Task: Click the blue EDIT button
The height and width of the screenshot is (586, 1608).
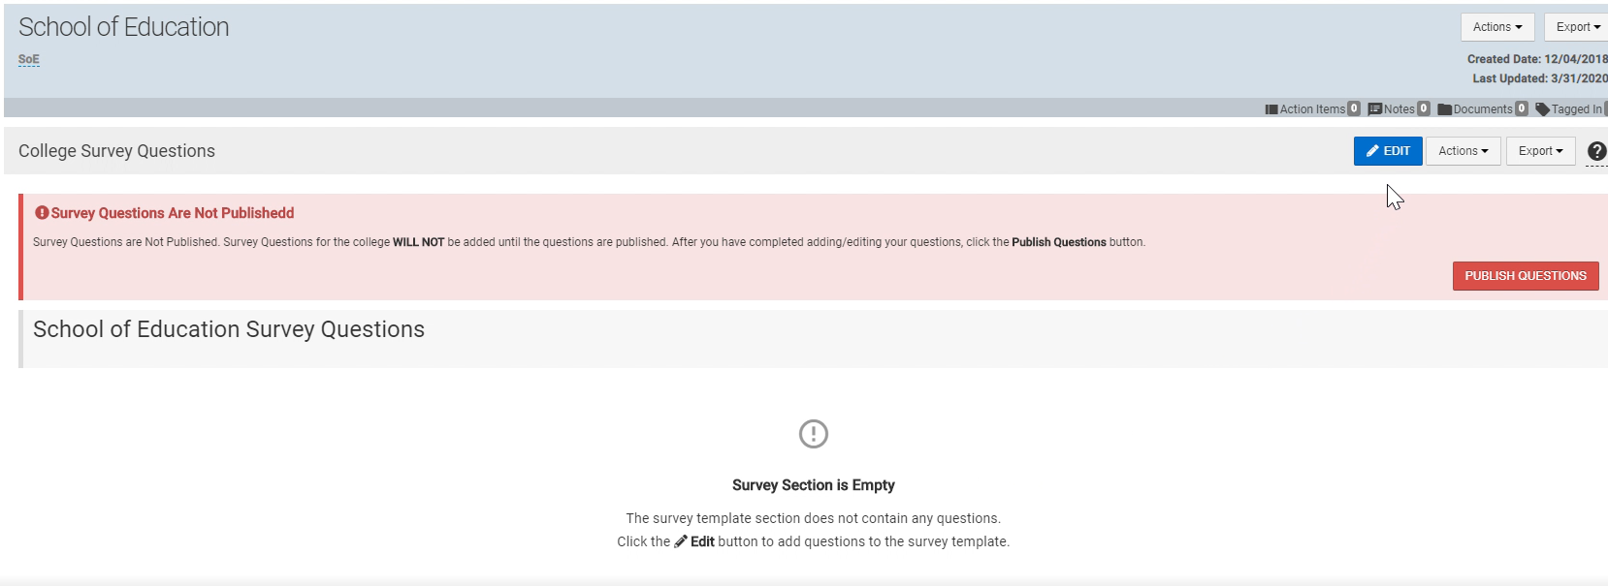Action: tap(1388, 151)
